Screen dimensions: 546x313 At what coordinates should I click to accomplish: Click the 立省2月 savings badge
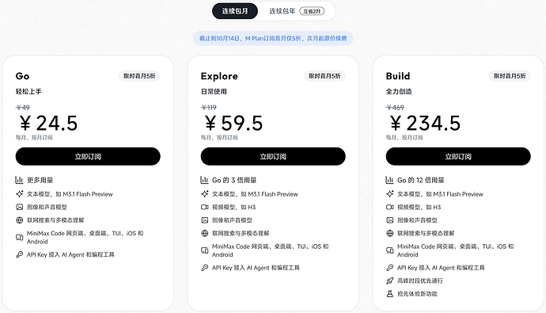click(x=312, y=11)
